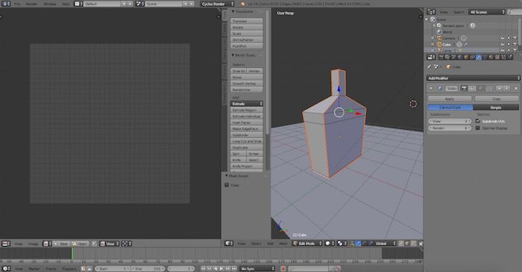This screenshot has height=272, width=522.
Task: Open the No Sync playback dropdown
Action: pyautogui.click(x=258, y=269)
